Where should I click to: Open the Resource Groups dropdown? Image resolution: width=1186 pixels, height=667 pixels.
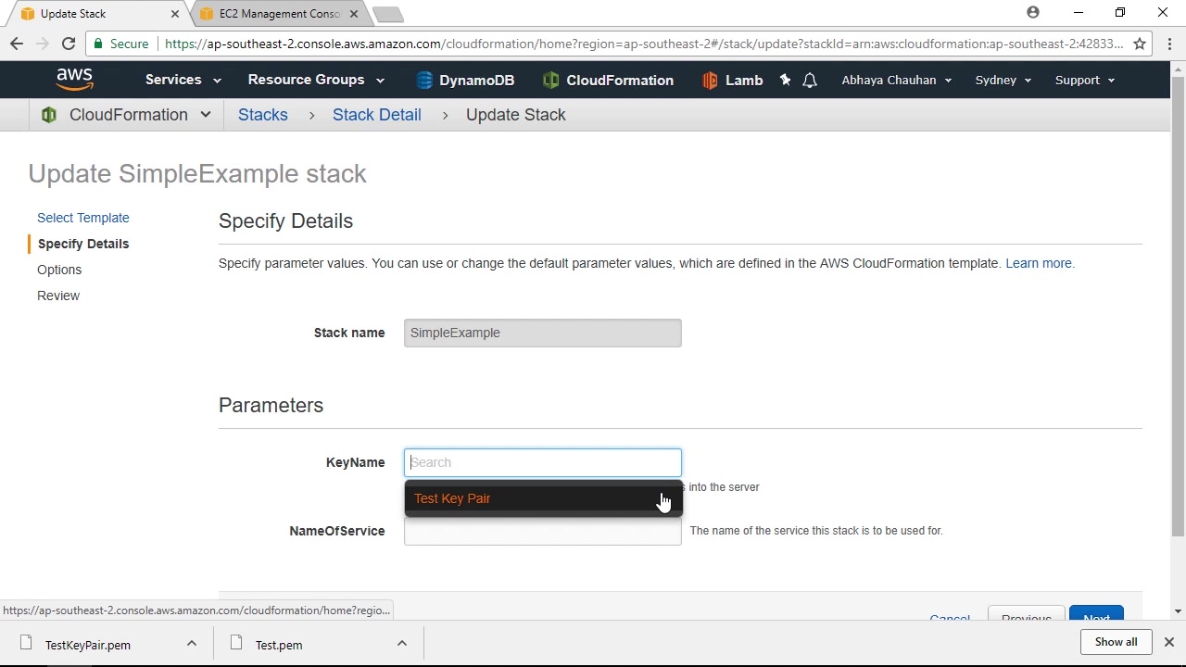pyautogui.click(x=316, y=80)
